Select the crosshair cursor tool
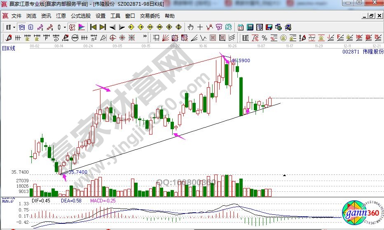This screenshot has height=230, width=384. pyautogui.click(x=200, y=27)
